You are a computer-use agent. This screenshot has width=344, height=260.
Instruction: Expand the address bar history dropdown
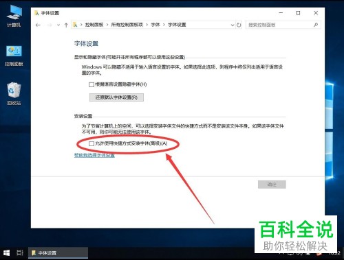233,25
